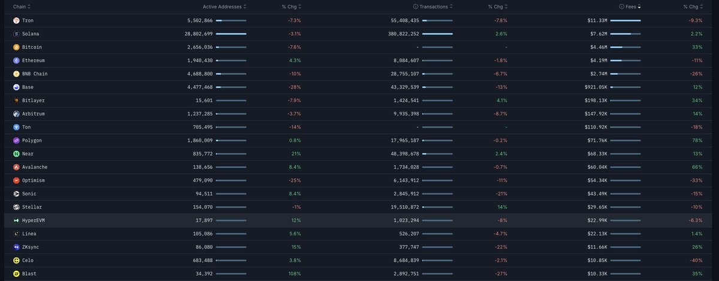
Task: Click the HyperEVM logo icon
Action: 16,220
